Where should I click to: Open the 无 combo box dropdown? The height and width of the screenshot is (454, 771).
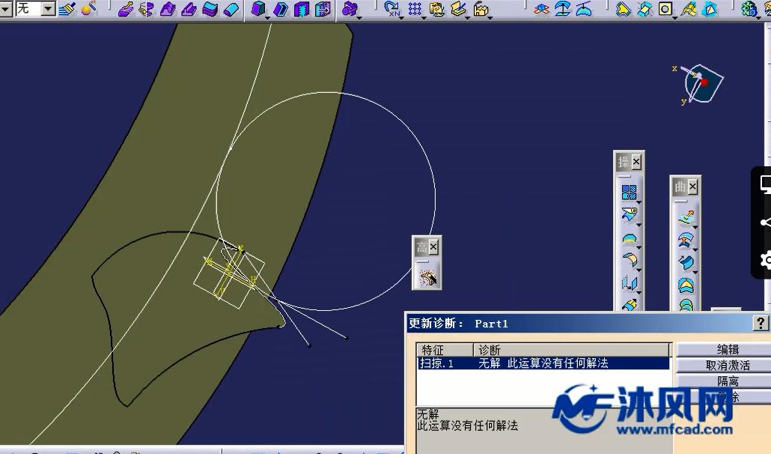(x=48, y=9)
